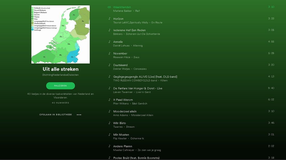Open artist Rowwen Hèze

122,57
